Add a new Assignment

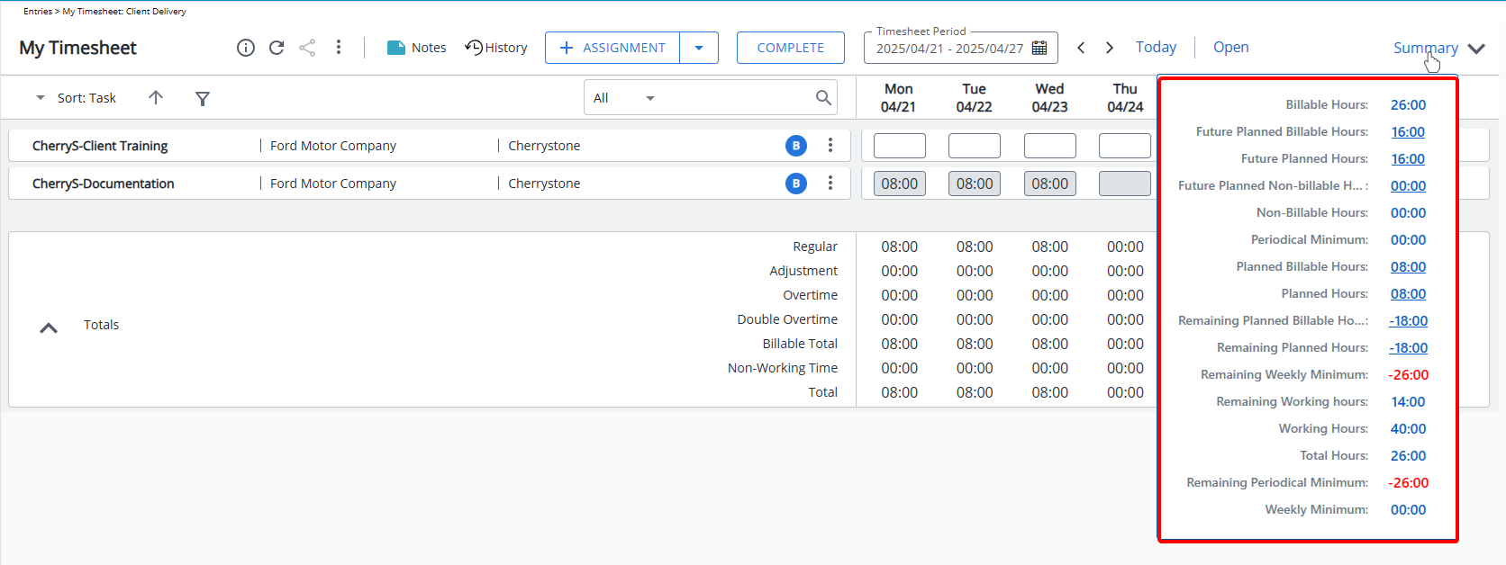tap(612, 48)
